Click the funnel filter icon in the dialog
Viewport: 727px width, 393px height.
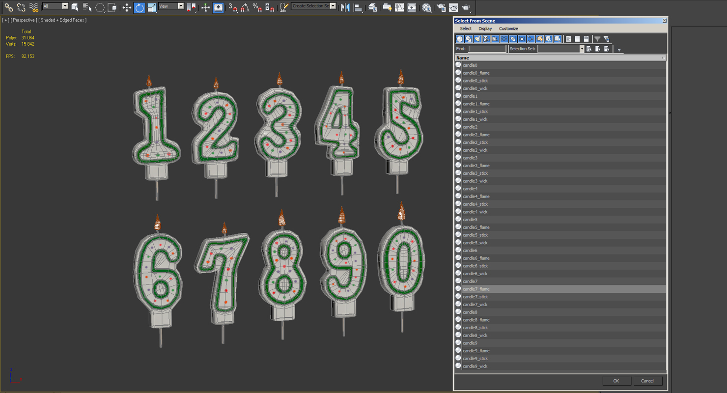click(x=597, y=39)
